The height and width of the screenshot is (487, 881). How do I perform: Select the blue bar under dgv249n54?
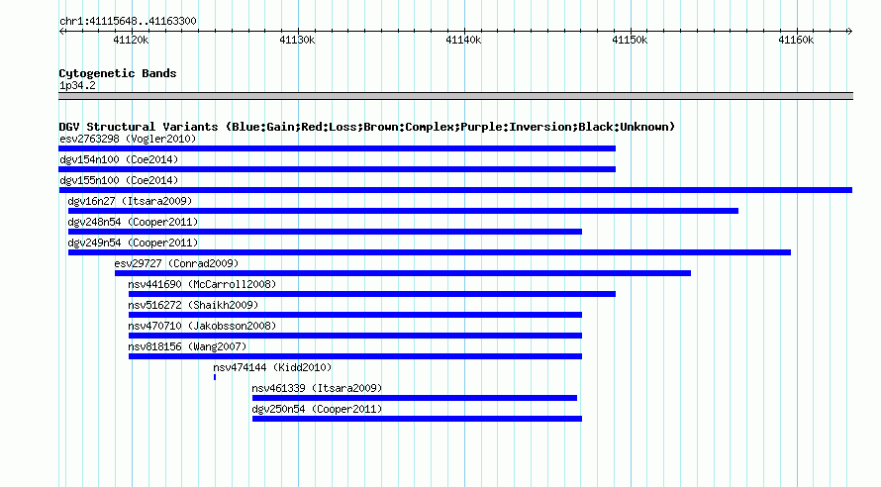click(x=430, y=252)
